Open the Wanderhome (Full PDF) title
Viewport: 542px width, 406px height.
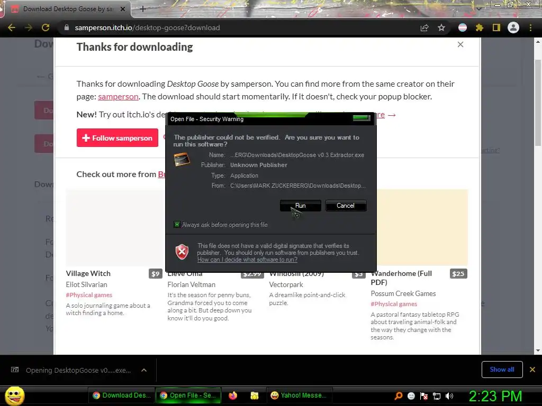click(x=401, y=278)
